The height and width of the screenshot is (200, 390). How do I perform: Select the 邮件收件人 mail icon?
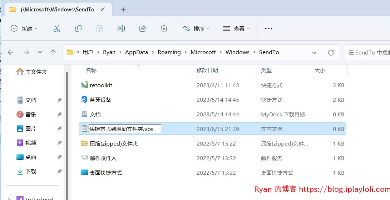click(84, 158)
